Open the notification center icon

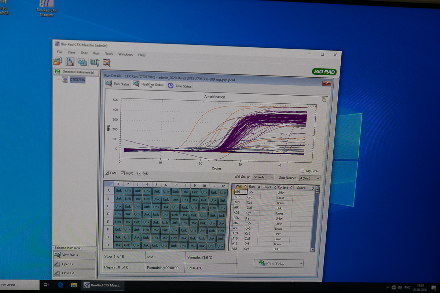pos(433,287)
